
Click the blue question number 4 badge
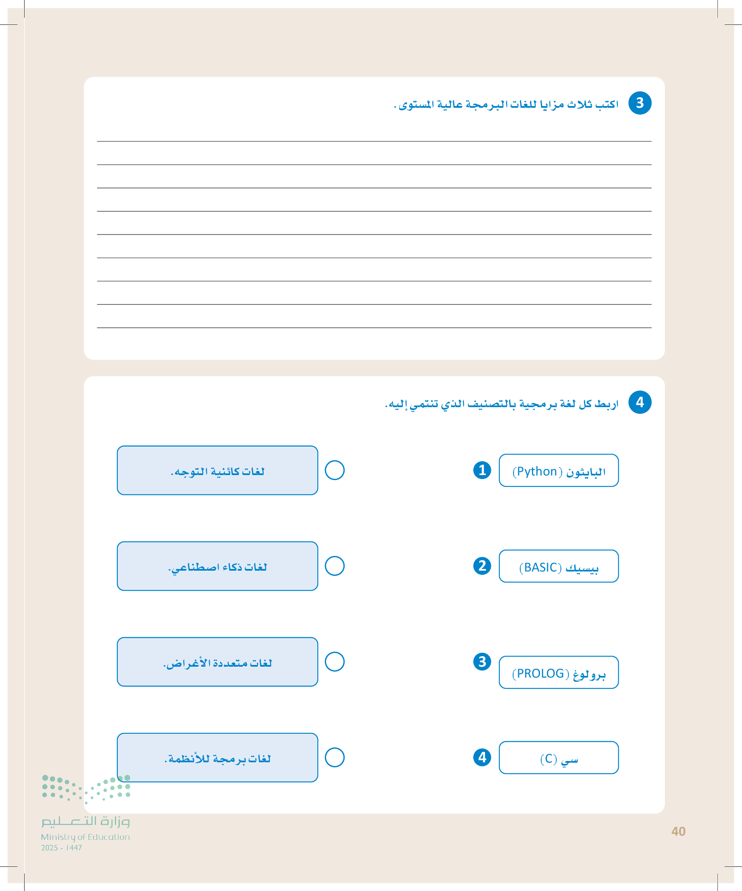click(640, 402)
